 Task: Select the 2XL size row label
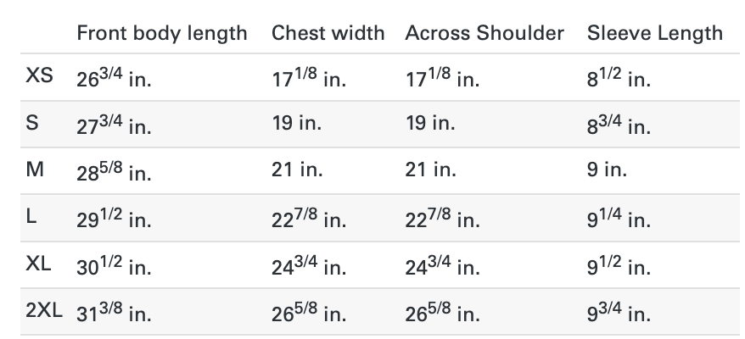tap(43, 311)
